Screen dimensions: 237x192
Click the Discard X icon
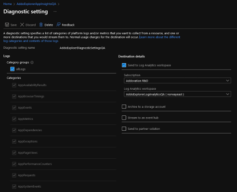pyautogui.click(x=22, y=25)
